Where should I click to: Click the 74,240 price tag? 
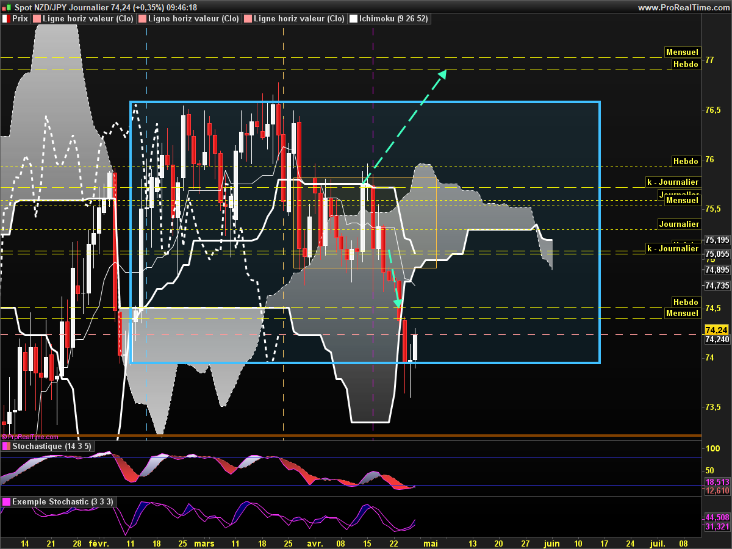tap(717, 340)
